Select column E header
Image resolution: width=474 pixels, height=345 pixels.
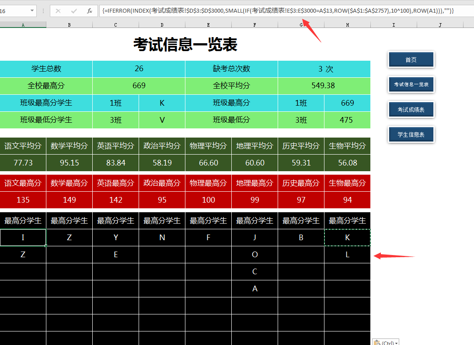click(x=208, y=25)
